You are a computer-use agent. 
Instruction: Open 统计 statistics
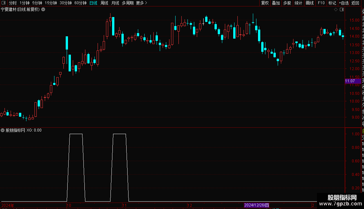pos(298,3)
